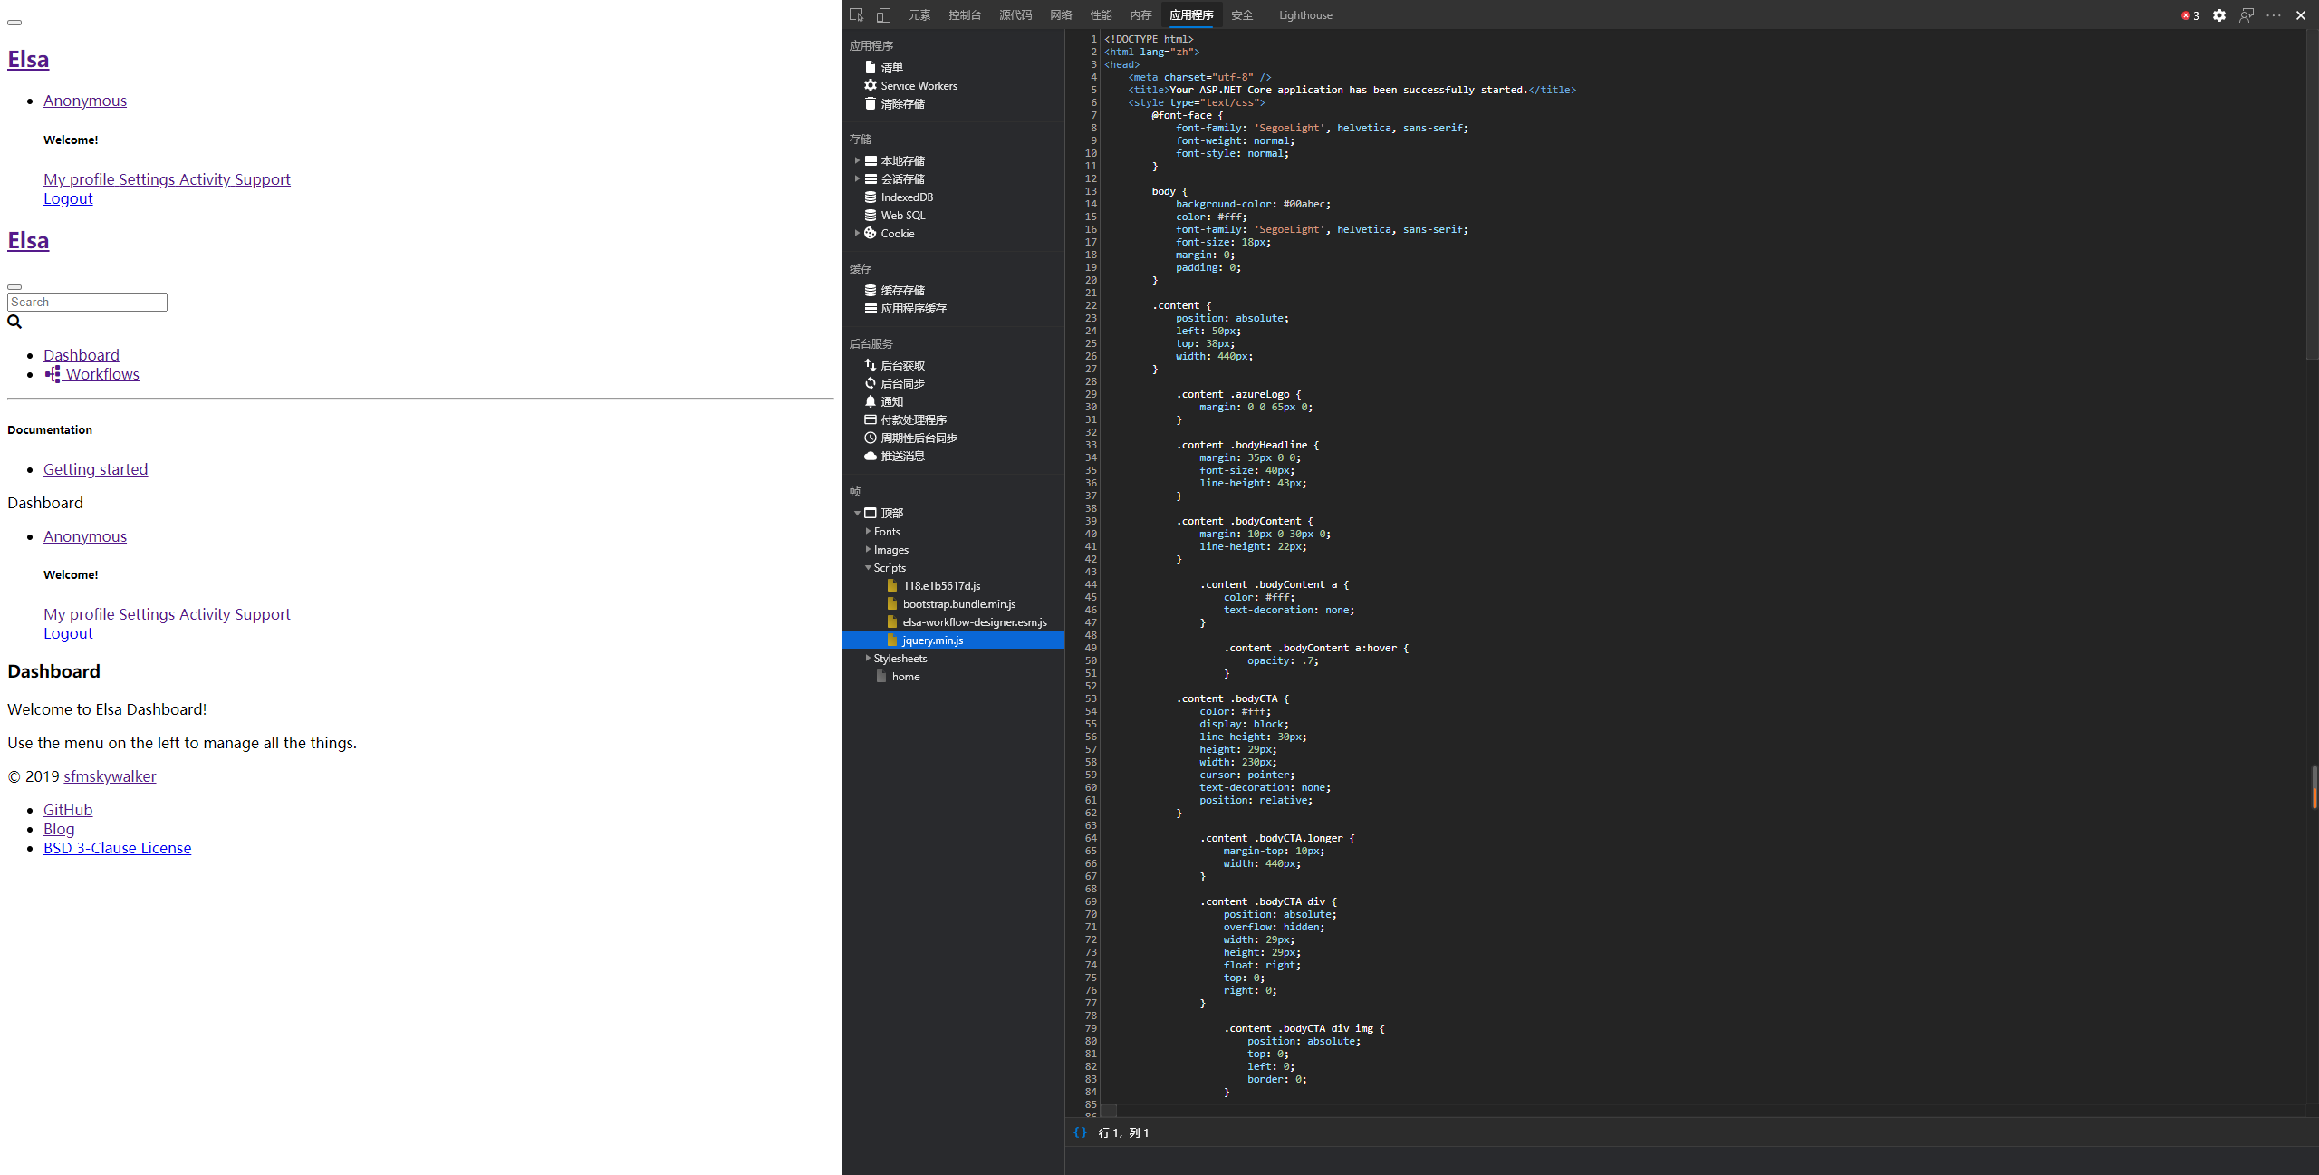Click the source pane vertical scrollbar
This screenshot has width=2319, height=1175.
tap(2312, 195)
